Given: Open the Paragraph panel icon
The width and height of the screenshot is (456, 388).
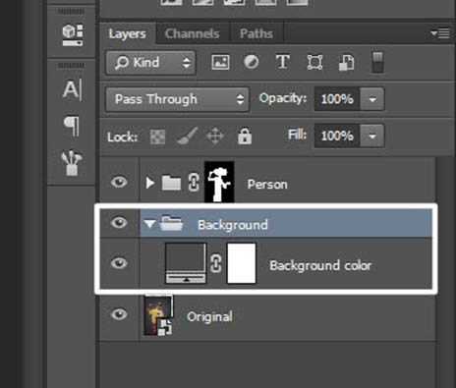Looking at the screenshot, I should click(72, 126).
